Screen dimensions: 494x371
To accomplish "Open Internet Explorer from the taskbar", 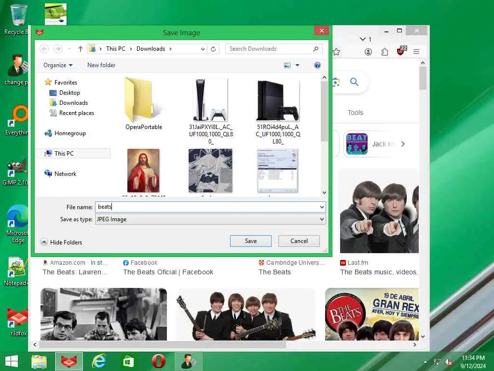I will [99, 361].
